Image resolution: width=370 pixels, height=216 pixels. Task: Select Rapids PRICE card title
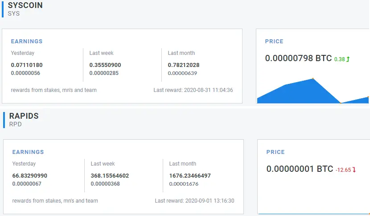coord(275,152)
